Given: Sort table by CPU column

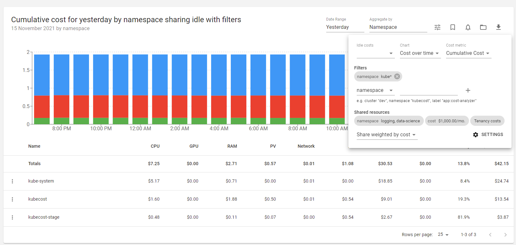Looking at the screenshot, I should 155,146.
